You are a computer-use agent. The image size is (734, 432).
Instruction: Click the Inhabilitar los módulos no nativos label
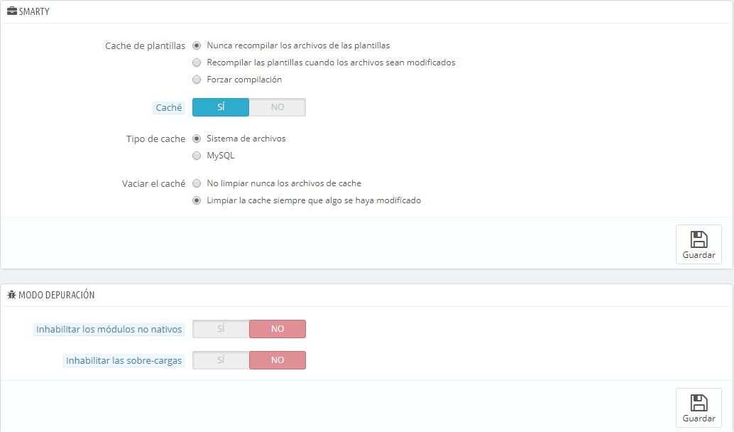coord(109,330)
